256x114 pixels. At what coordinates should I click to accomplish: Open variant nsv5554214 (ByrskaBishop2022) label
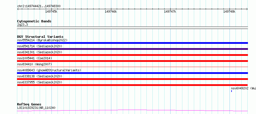coord(42,40)
